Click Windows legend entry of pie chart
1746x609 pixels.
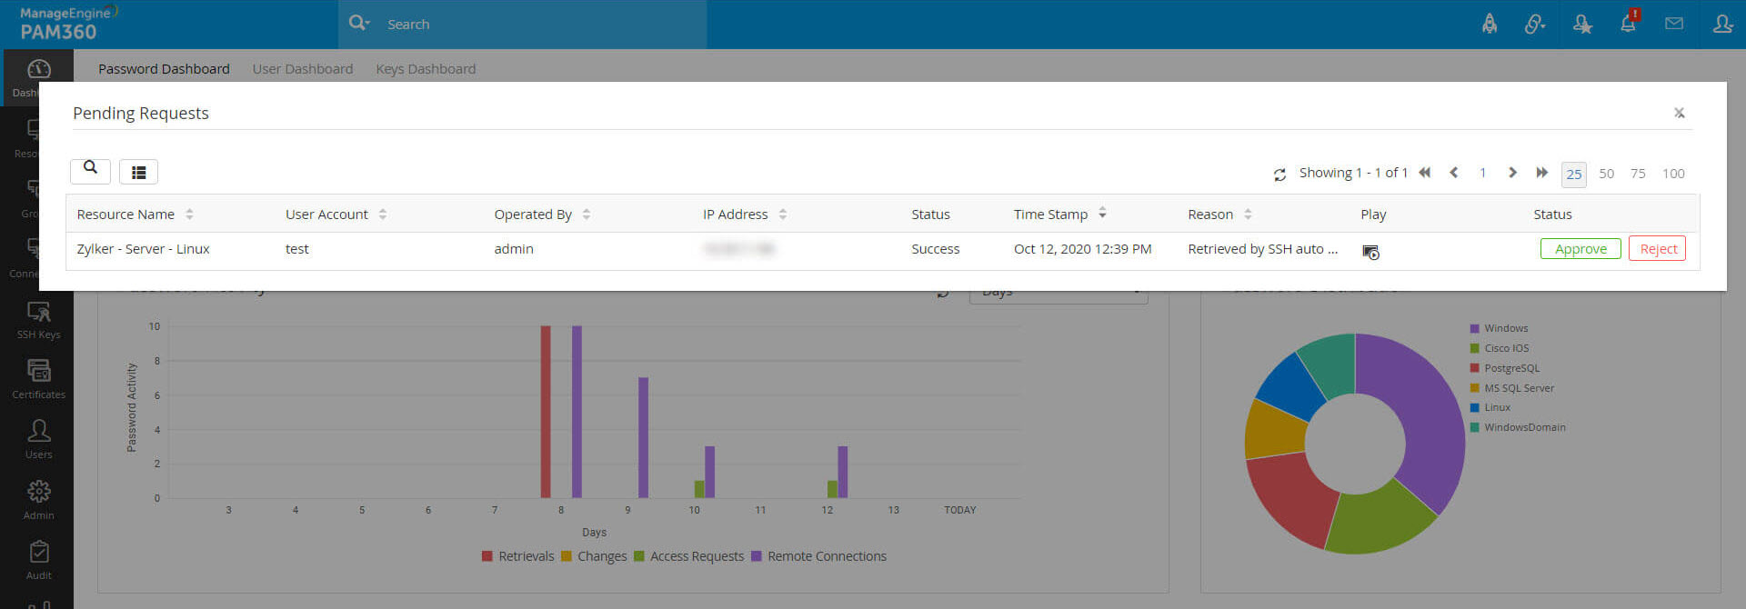pos(1499,328)
